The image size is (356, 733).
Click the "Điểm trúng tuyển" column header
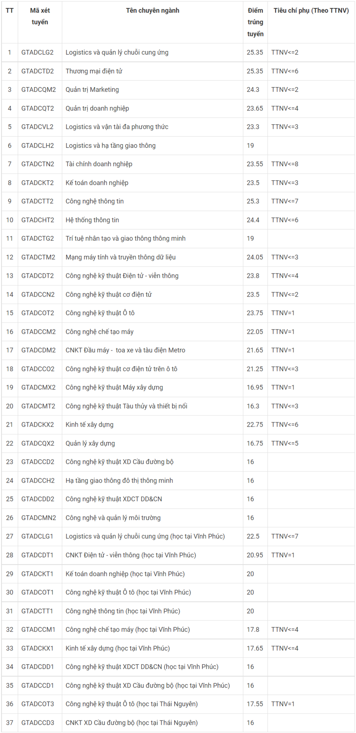pyautogui.click(x=255, y=22)
